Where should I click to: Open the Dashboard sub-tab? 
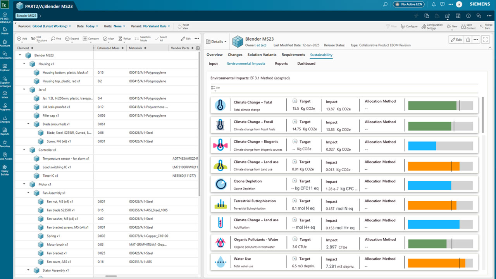pyautogui.click(x=306, y=64)
